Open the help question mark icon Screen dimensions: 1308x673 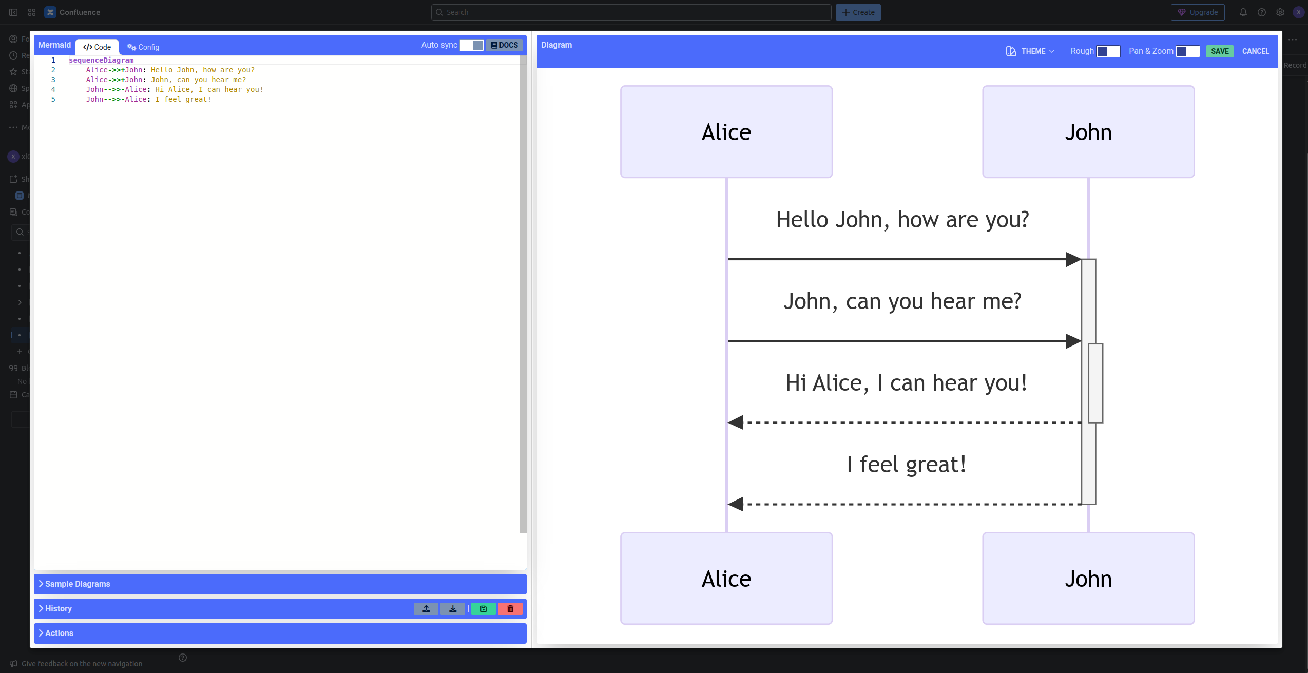pyautogui.click(x=1262, y=12)
